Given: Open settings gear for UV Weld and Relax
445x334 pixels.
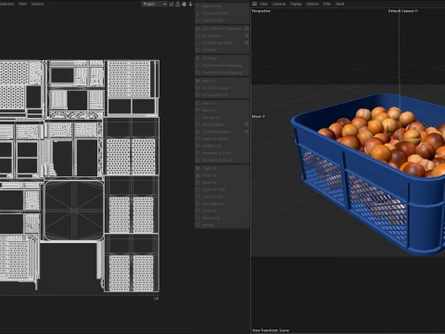Looking at the screenshot, I should point(247,43).
